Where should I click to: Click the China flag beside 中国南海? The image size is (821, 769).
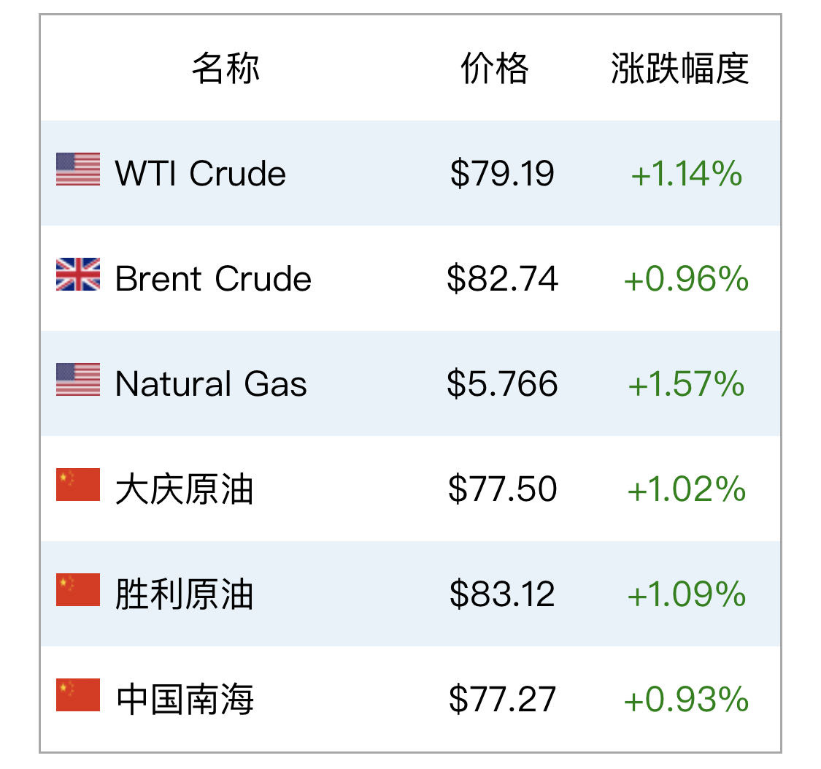pyautogui.click(x=78, y=695)
